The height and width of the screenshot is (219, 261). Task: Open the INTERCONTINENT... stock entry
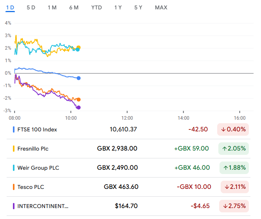pyautogui.click(x=128, y=206)
